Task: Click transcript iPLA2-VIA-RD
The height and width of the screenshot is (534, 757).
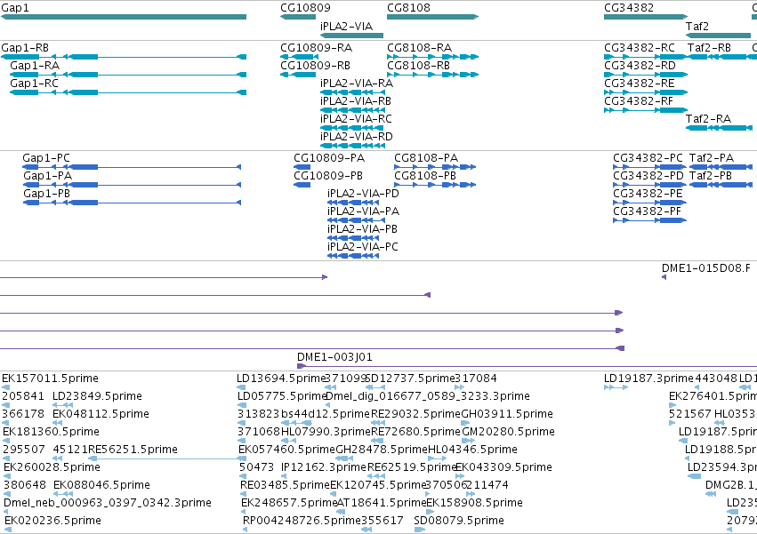Action: coord(352,147)
